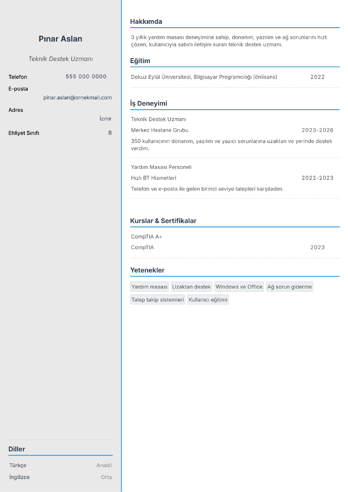Click the certificate year '2023' in Kurslar & Sertifikalar
The image size is (348, 492).
(318, 247)
